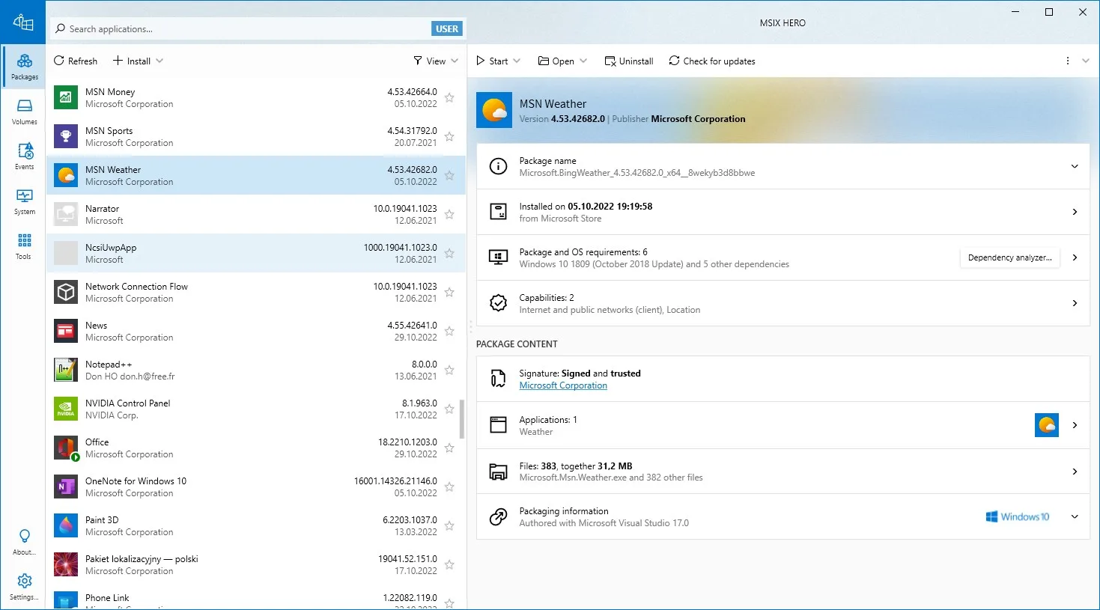This screenshot has width=1100, height=610.
Task: Click the Signature certificate icon
Action: click(498, 379)
